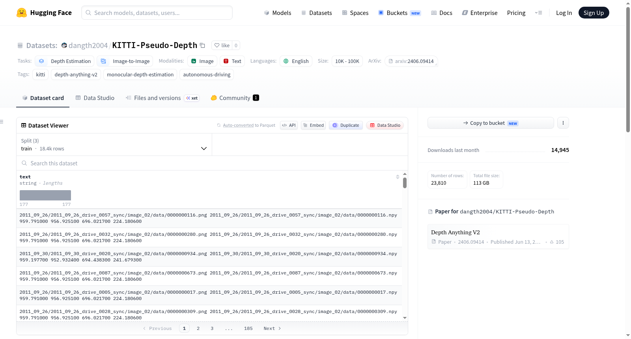
Task: Open the arxiv:2406.09414 tag
Action: [411, 61]
